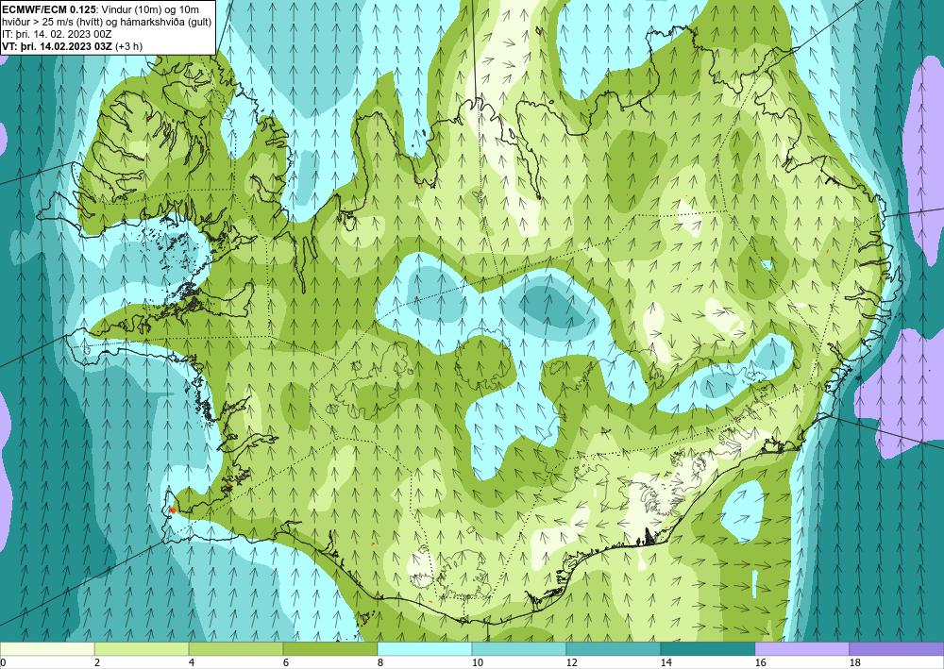Click the red marker on Reykjanes peninsula tip
Image resolution: width=944 pixels, height=669 pixels.
point(172,510)
